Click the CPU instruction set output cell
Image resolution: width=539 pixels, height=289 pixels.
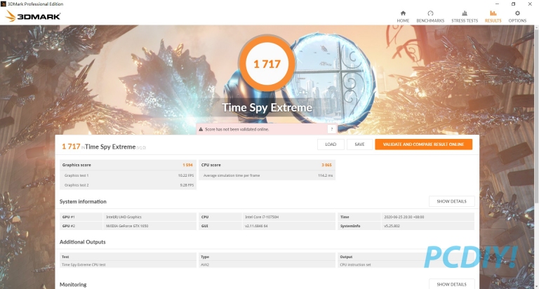355,264
